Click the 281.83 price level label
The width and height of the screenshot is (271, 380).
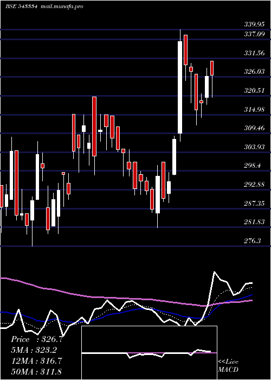tap(254, 222)
